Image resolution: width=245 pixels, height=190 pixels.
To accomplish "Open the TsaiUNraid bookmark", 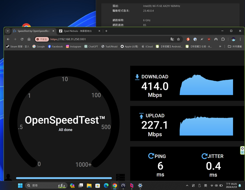I will coord(109,46).
